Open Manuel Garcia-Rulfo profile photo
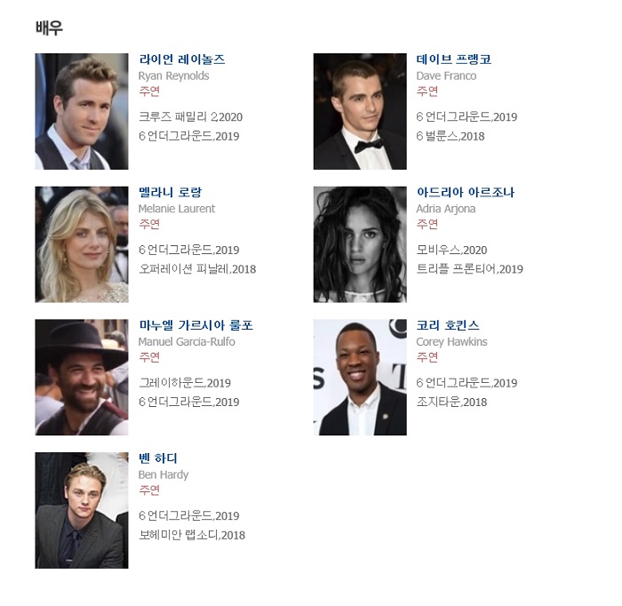Image resolution: width=622 pixels, height=606 pixels. [x=82, y=377]
